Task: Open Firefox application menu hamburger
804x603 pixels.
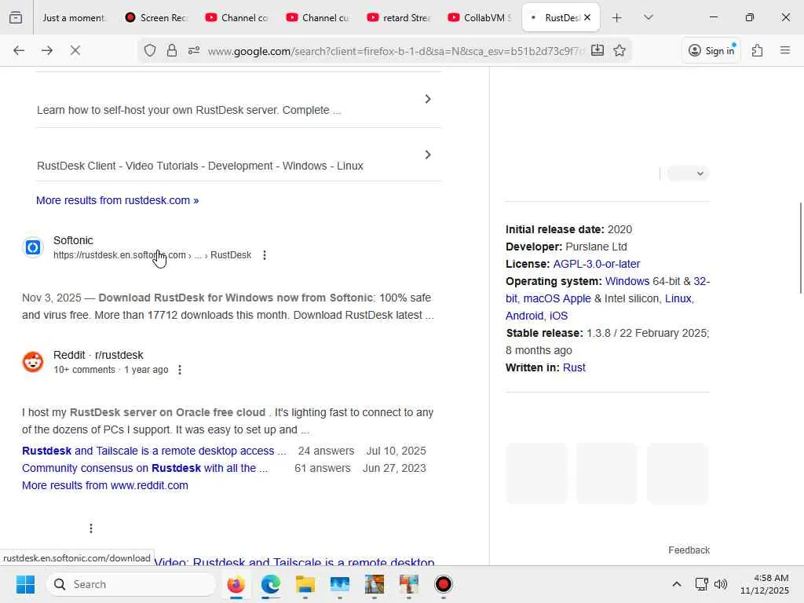Action: click(785, 50)
